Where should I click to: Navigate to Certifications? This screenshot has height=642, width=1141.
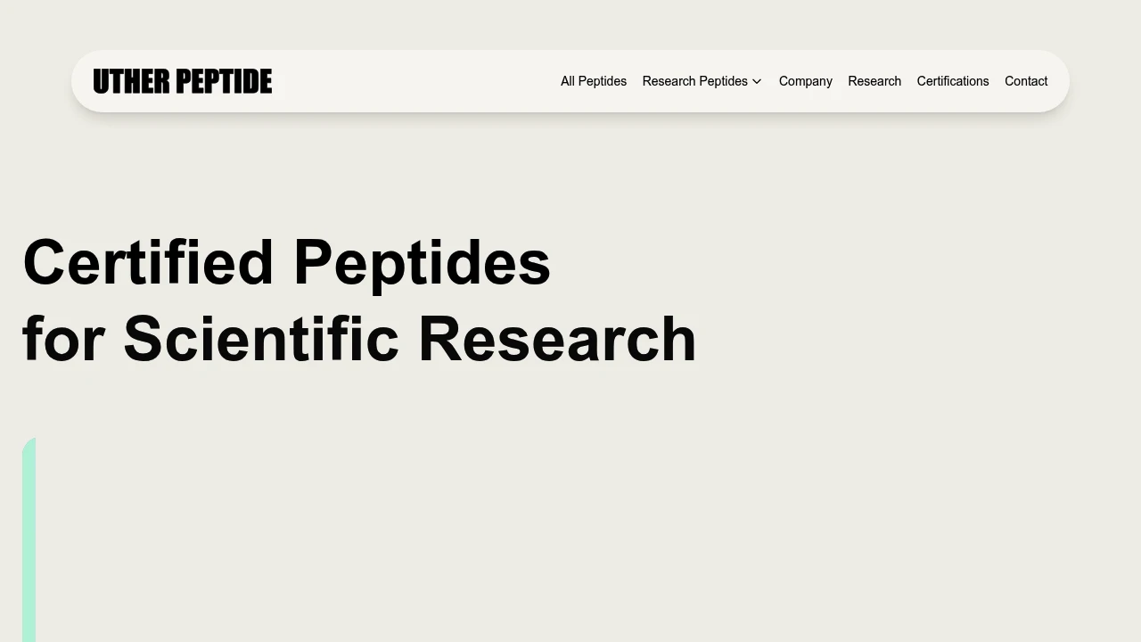[953, 81]
